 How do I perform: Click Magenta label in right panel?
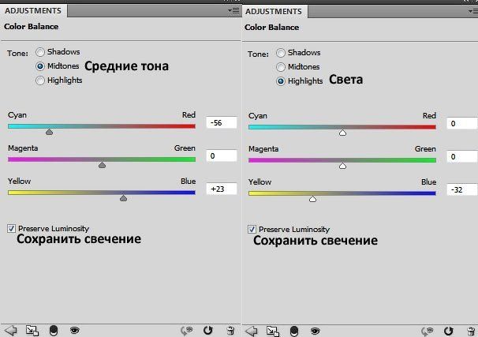click(x=263, y=149)
